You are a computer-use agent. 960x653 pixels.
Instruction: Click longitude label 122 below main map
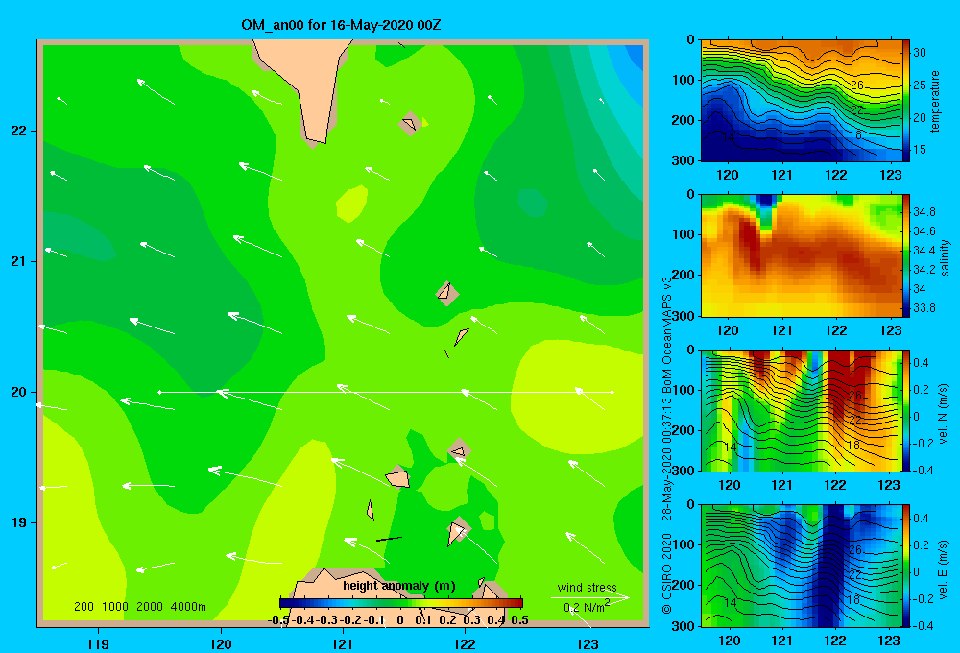point(465,643)
